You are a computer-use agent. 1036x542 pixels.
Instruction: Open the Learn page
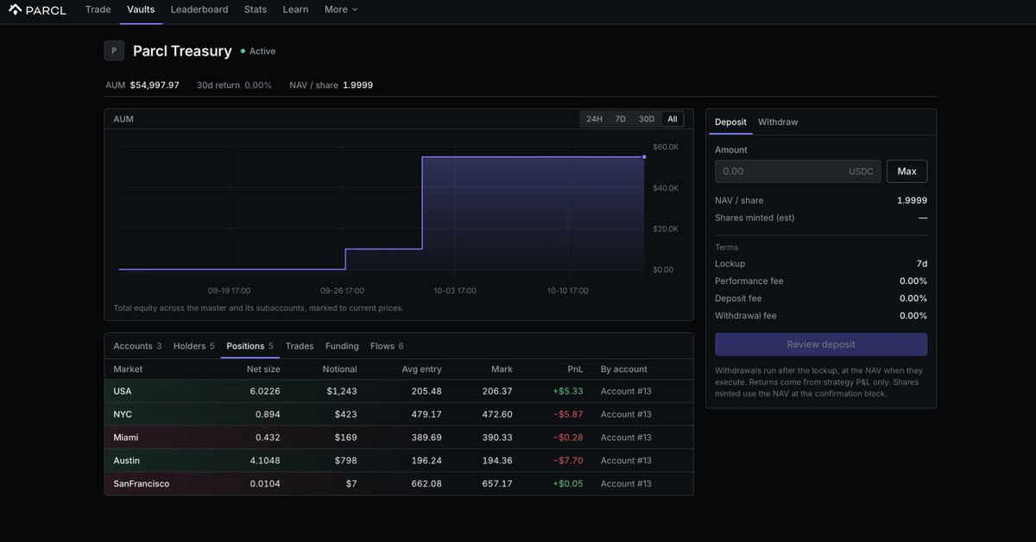295,9
